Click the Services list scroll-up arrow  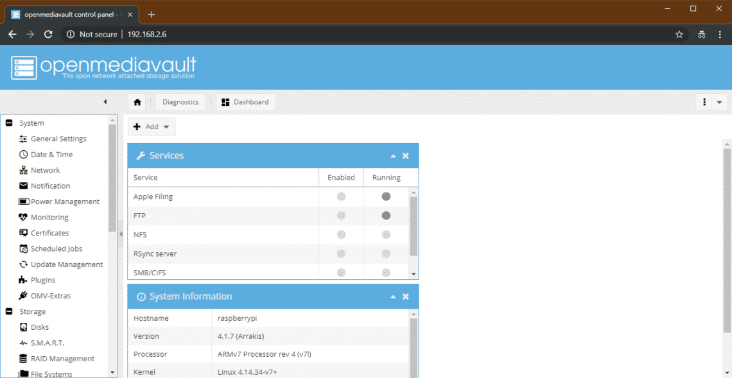(x=414, y=192)
